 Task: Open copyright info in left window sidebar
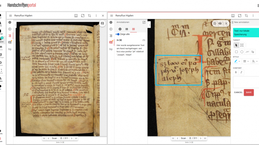coord(10,29)
